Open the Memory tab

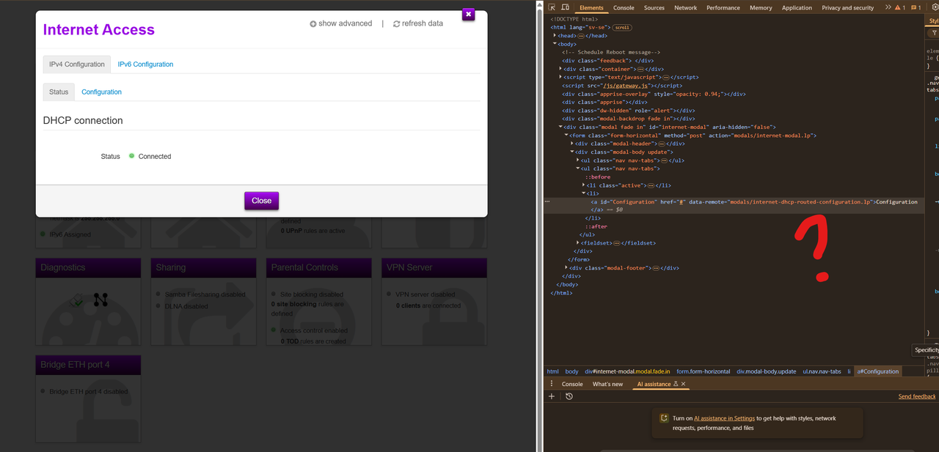(x=761, y=8)
